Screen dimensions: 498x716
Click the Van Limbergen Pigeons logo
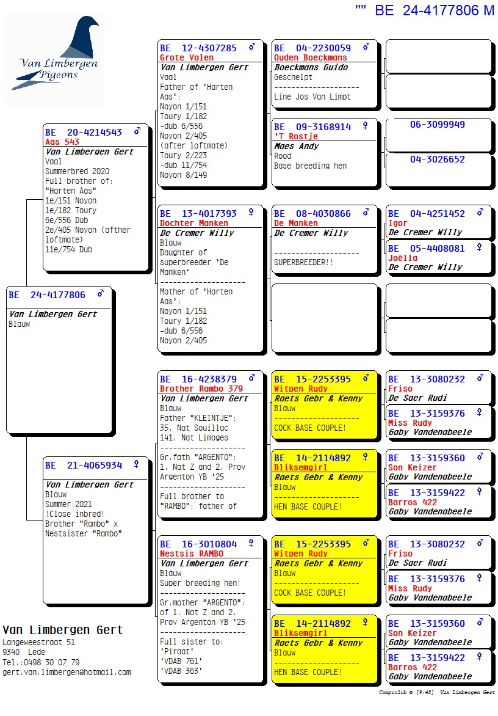click(55, 58)
